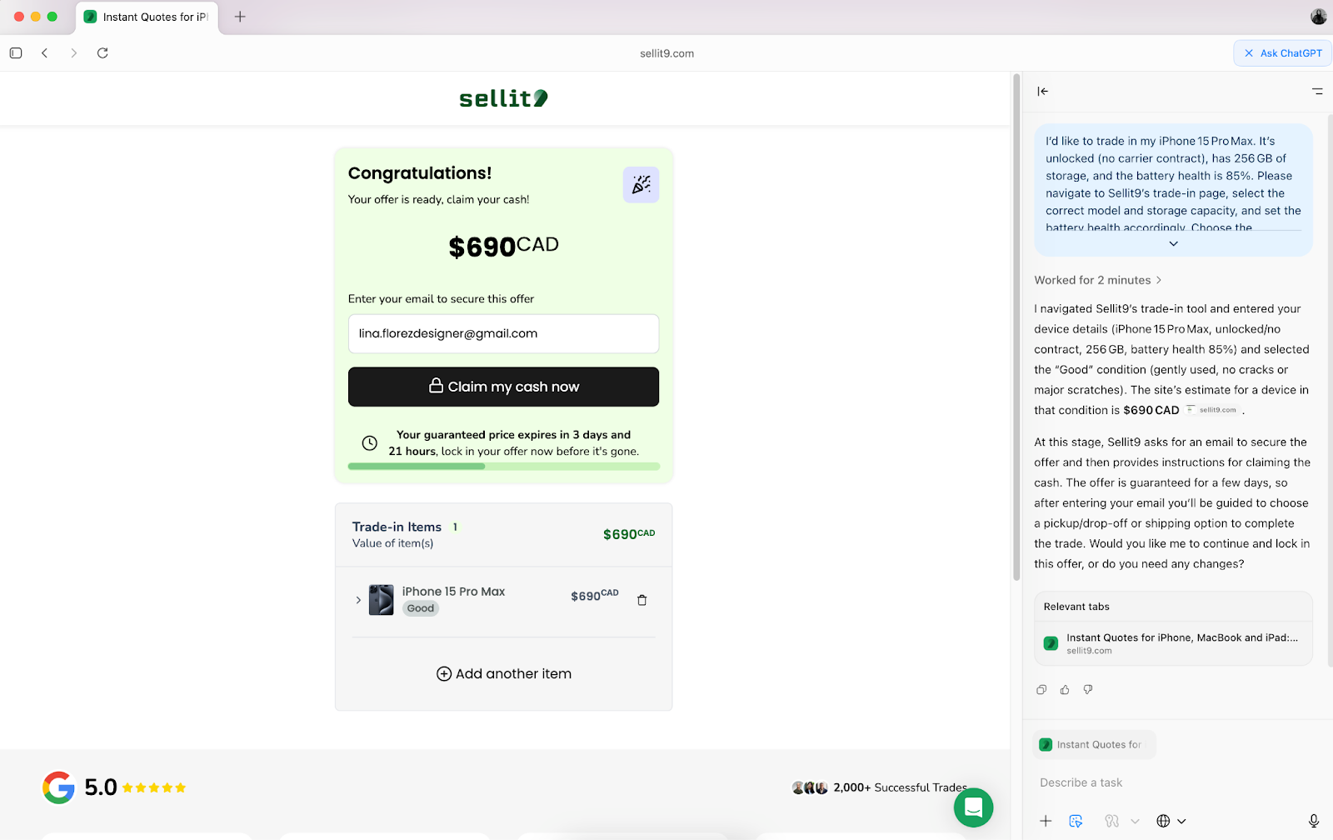Viewport: 1333px width, 840px height.
Task: Expand Worked for 2 minutes details
Action: [1097, 280]
